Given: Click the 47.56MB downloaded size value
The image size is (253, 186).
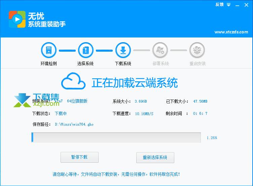Looking at the screenshot, I should 201,101.
